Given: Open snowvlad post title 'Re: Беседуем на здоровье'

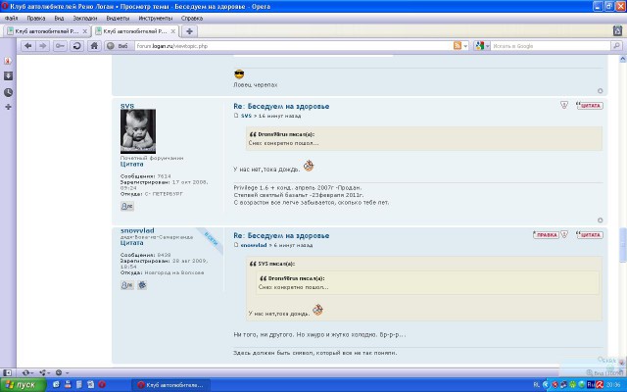Looking at the screenshot, I should [281, 235].
